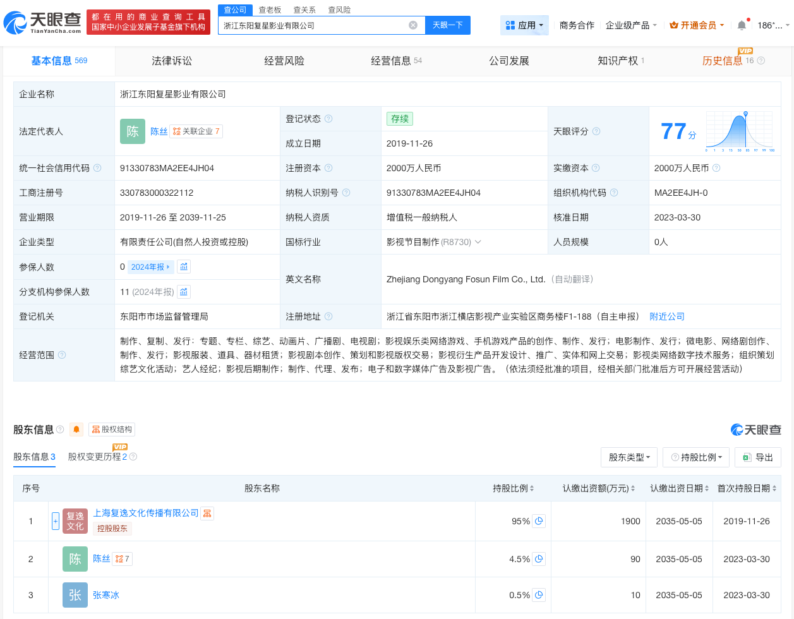Viewport: 794px width, 619px height.
Task: Open shareholder link 张寒冰
Action: [106, 595]
